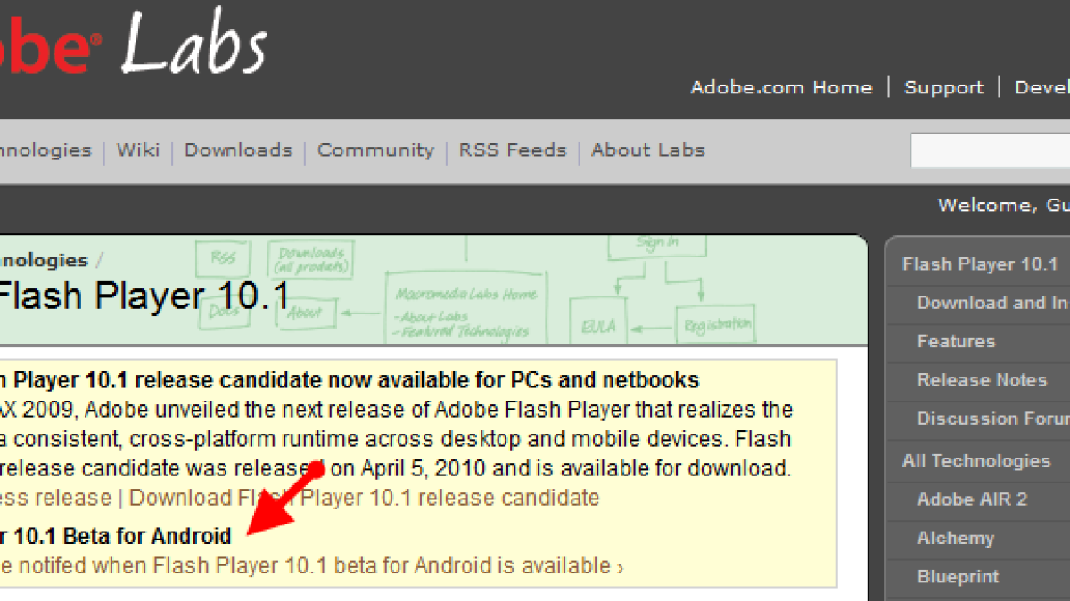
Task: Open the Community section
Action: tap(375, 150)
